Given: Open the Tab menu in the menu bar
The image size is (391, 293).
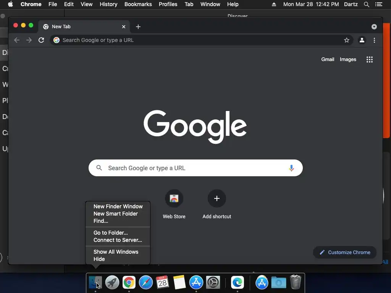Looking at the screenshot, I should tap(189, 4).
